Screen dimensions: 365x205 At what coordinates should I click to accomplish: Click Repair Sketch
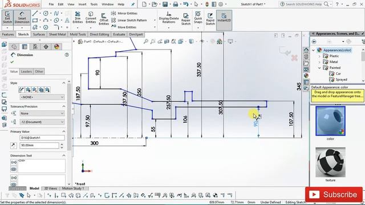tap(186, 19)
